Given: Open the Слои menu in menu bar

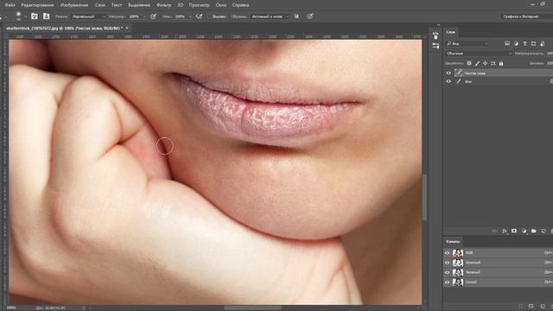Looking at the screenshot, I should pos(100,5).
